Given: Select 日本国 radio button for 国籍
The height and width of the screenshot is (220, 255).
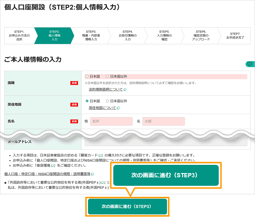Looking at the screenshot, I should pos(87,76).
